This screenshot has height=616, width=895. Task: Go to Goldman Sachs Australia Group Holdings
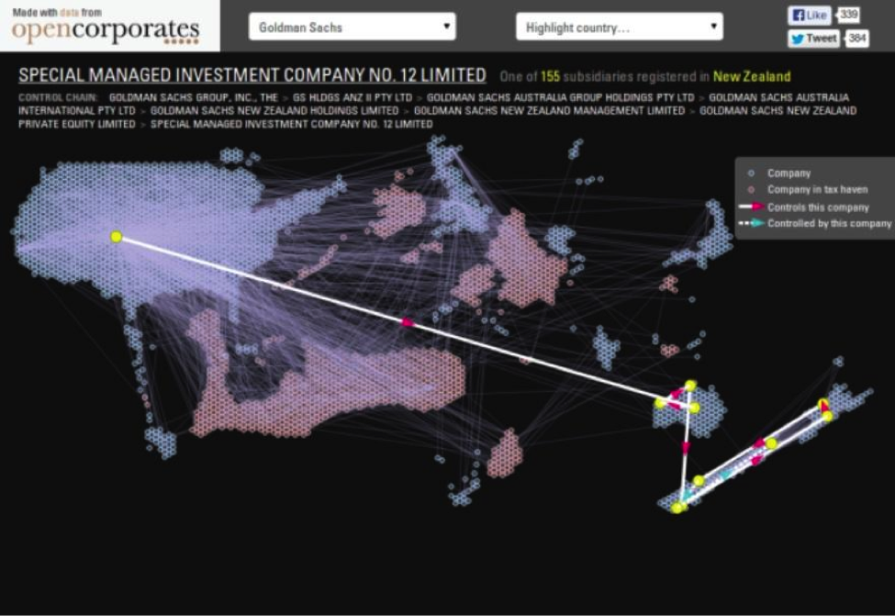560,97
